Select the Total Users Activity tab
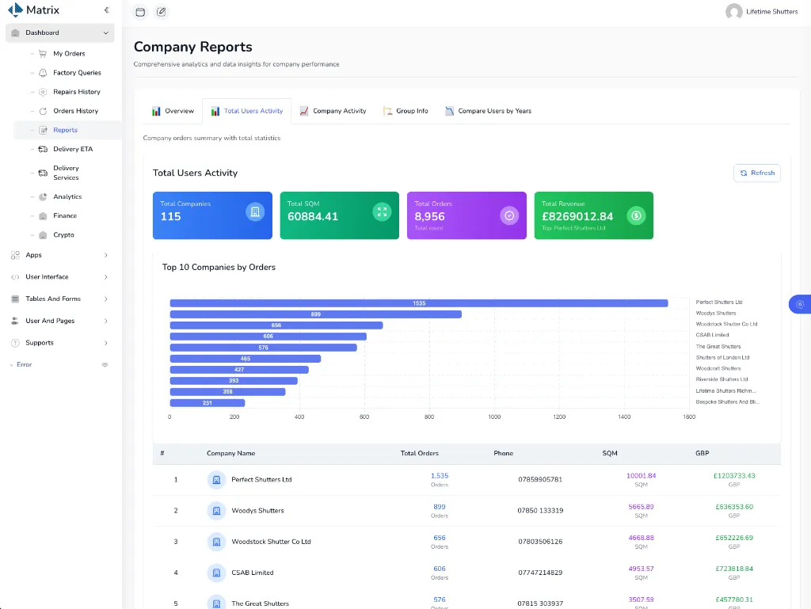 coord(247,111)
